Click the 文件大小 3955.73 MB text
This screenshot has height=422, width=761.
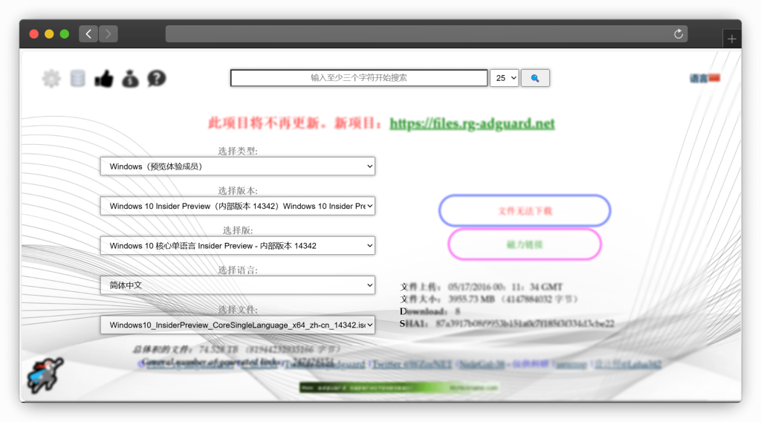pyautogui.click(x=489, y=299)
